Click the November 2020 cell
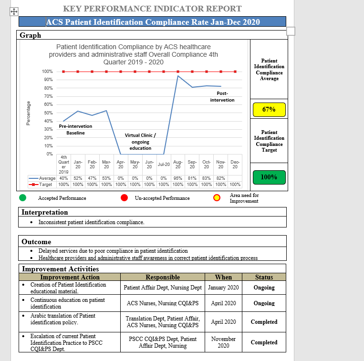The height and width of the screenshot is (361, 364). (223, 342)
